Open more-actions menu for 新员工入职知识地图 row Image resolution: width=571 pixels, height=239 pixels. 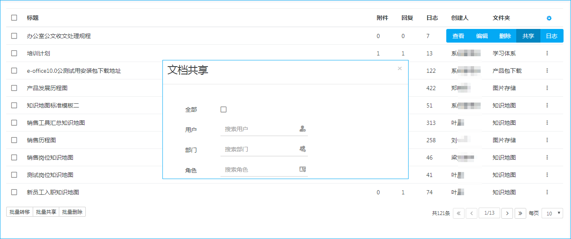point(547,192)
